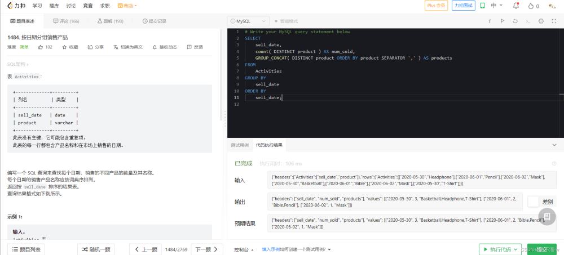Switch to the 评论 (166) tab
Image resolution: width=564 pixels, height=255 pixels.
tap(66, 21)
